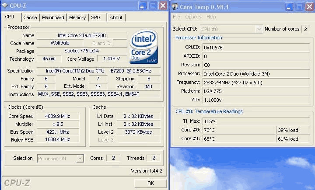Close the CPU-Z window
This screenshot has height=190, width=315.
point(163,6)
